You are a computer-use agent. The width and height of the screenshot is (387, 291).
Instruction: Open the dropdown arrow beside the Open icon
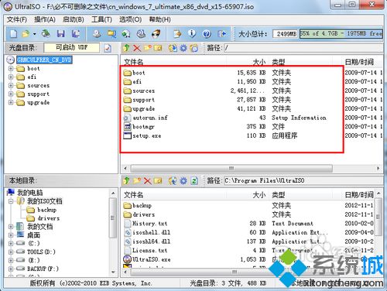(x=34, y=34)
